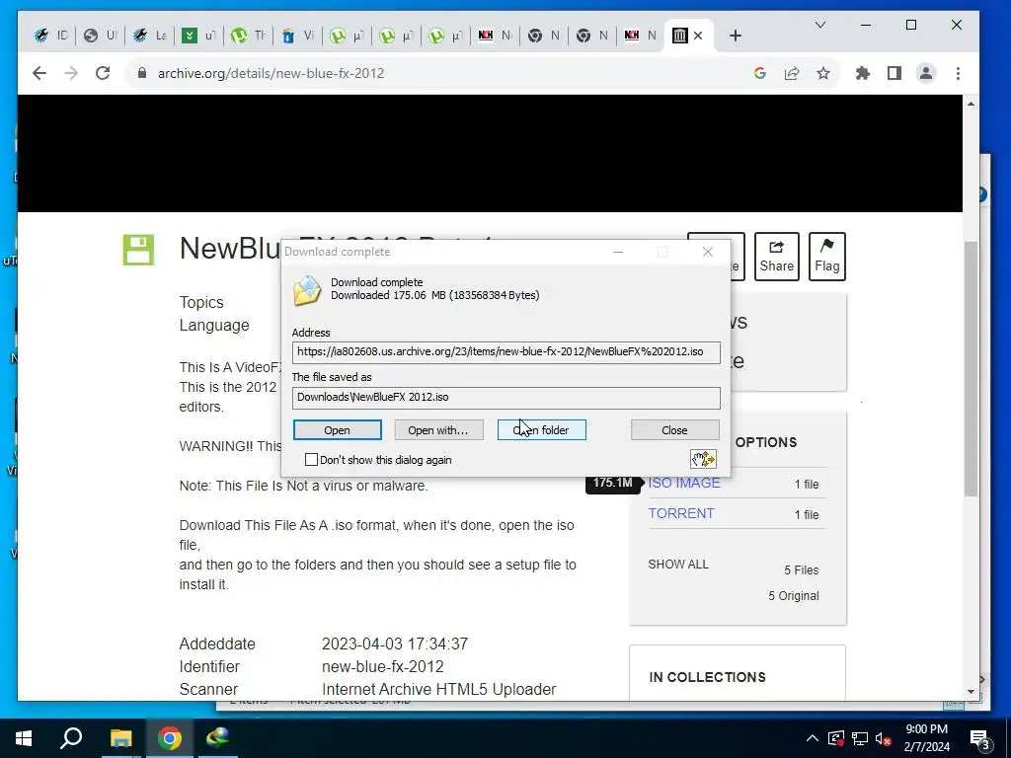1011x758 pixels.
Task: Switch to the green Y icon tab
Action: 198,36
